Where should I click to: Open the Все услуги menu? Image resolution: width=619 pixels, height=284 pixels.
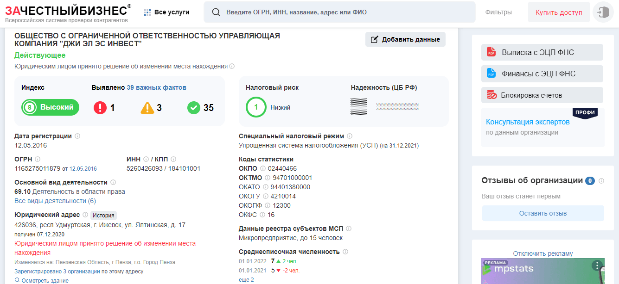(x=167, y=12)
